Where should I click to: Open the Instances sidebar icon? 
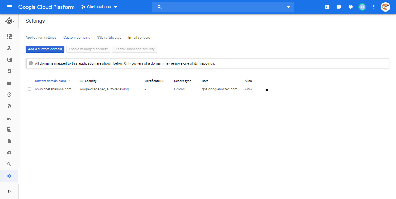(9, 71)
